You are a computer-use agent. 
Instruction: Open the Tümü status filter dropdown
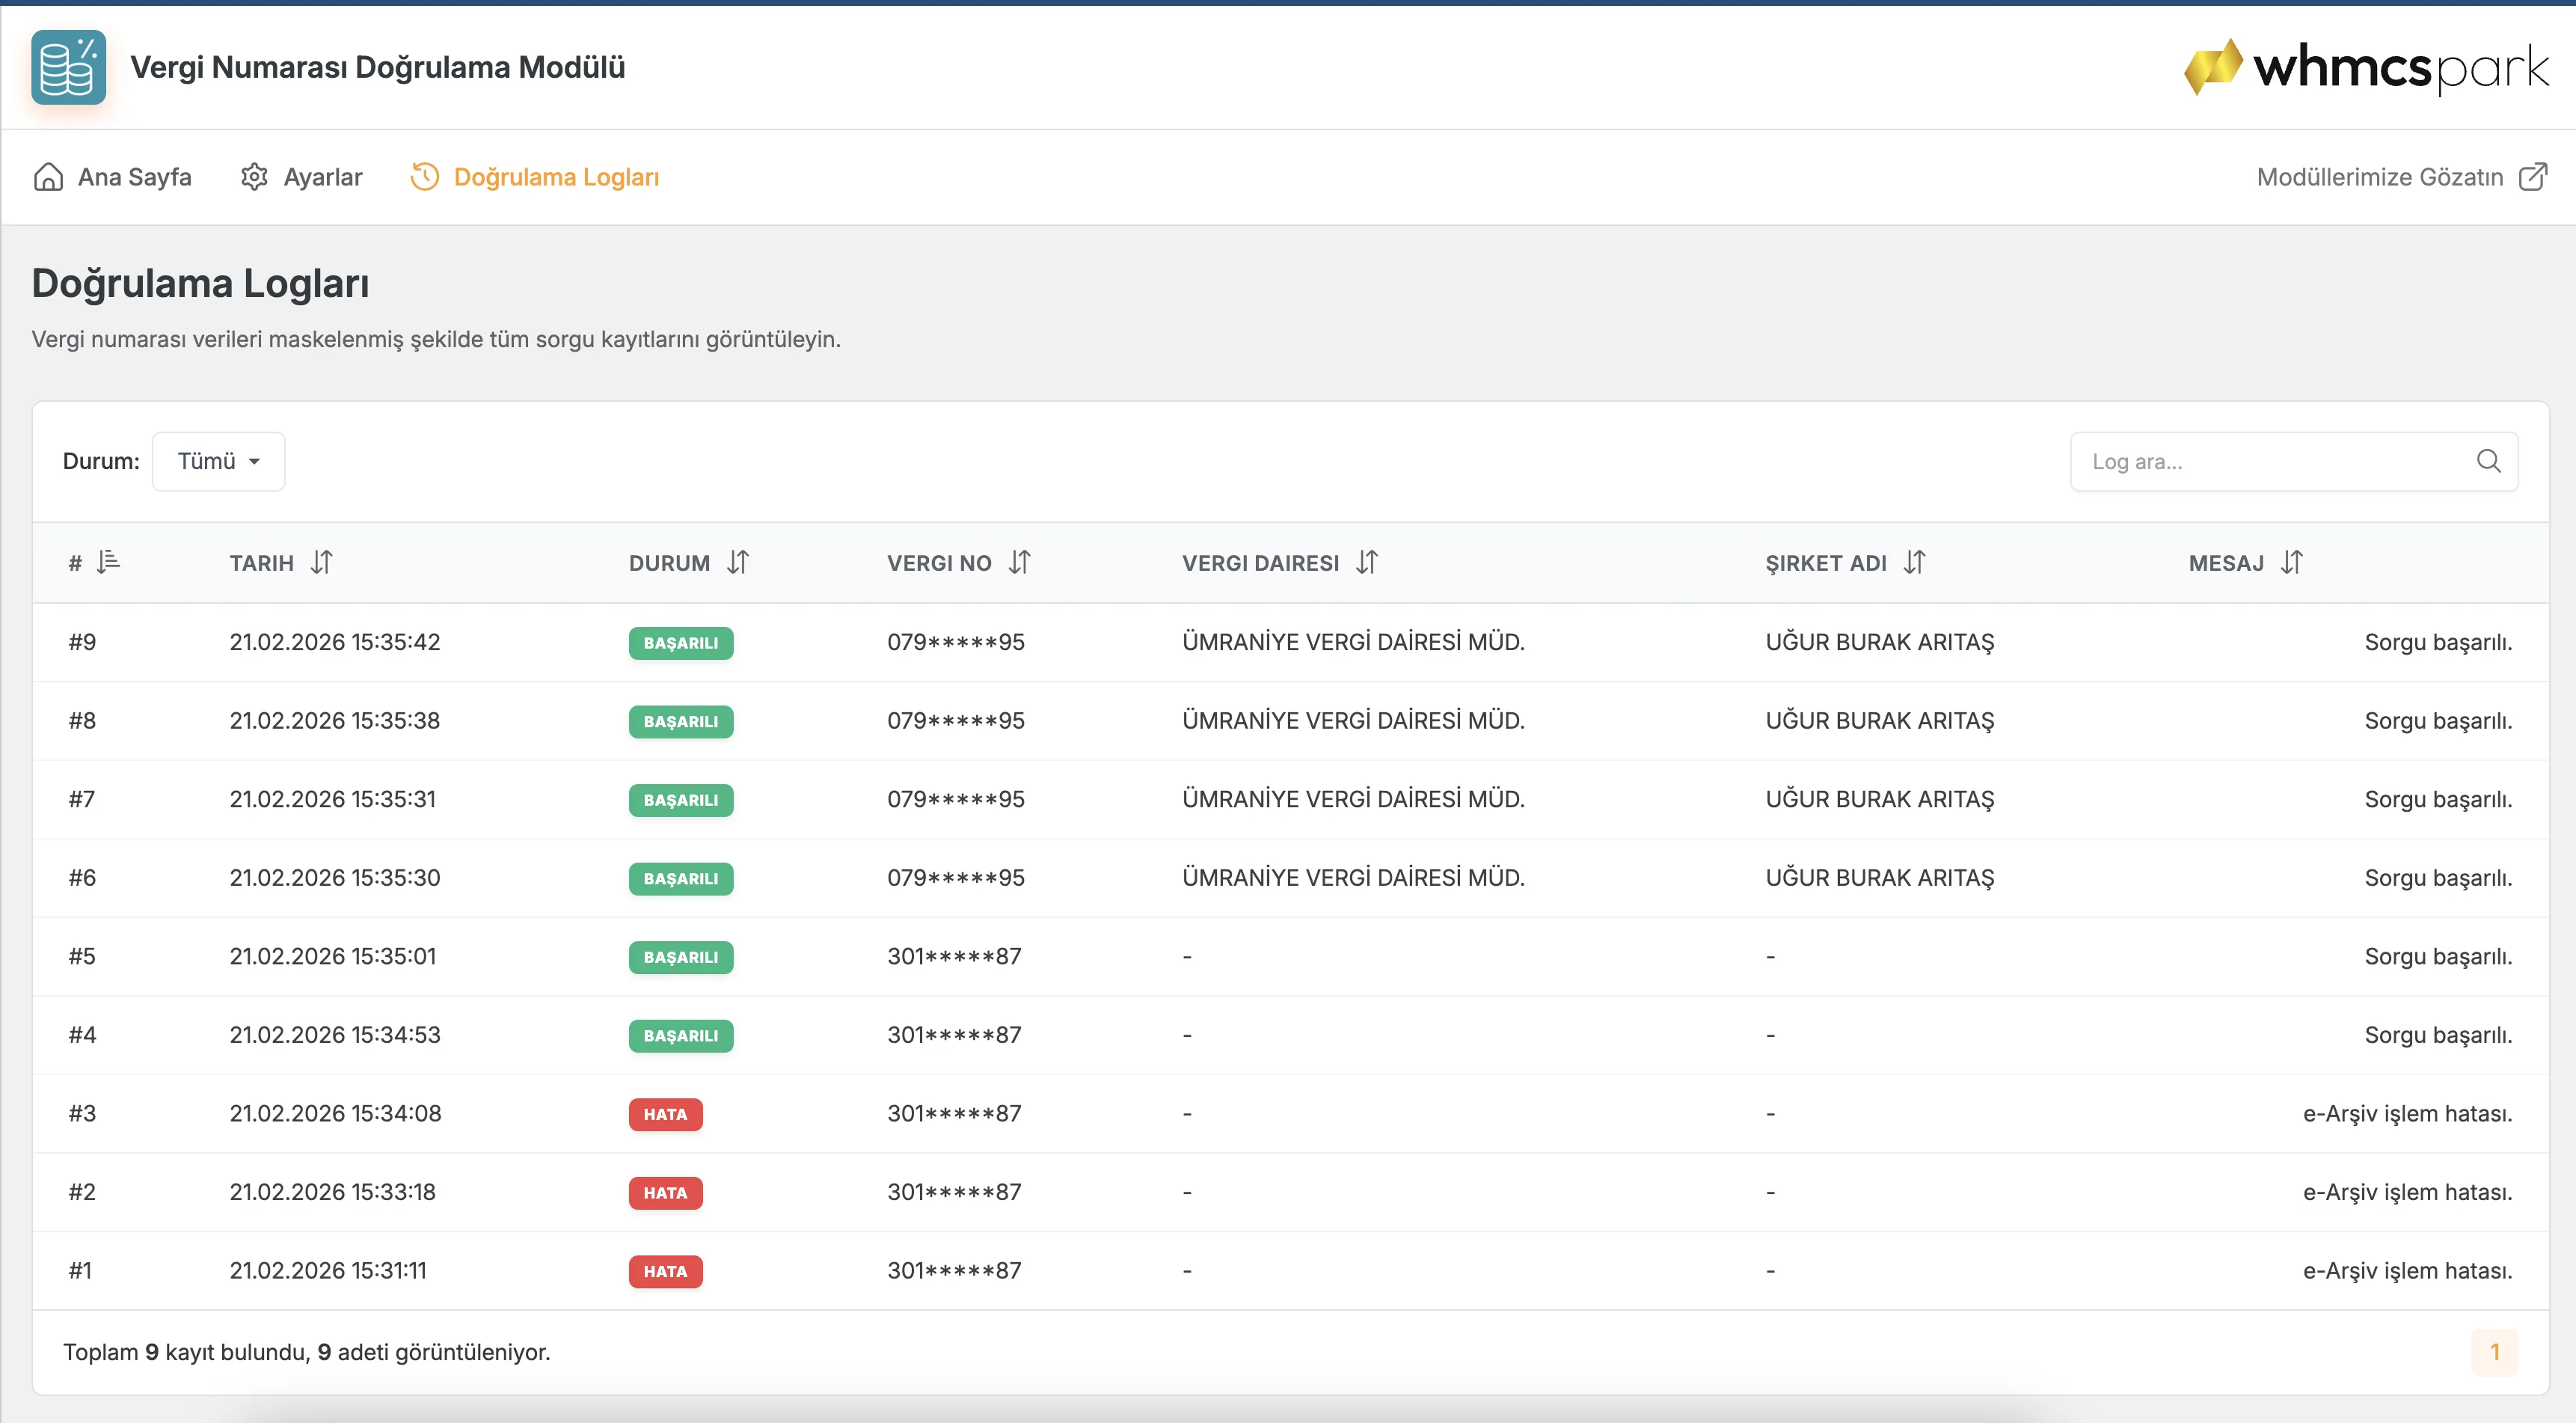(218, 461)
